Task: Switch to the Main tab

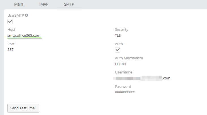Action: tap(19, 4)
